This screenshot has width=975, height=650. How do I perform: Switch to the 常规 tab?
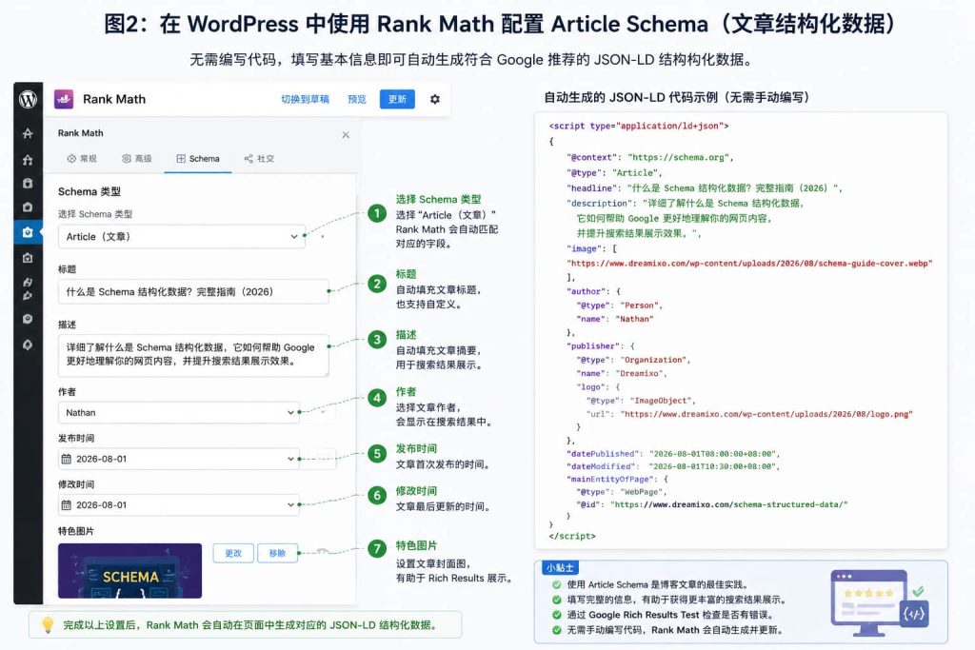(82, 159)
